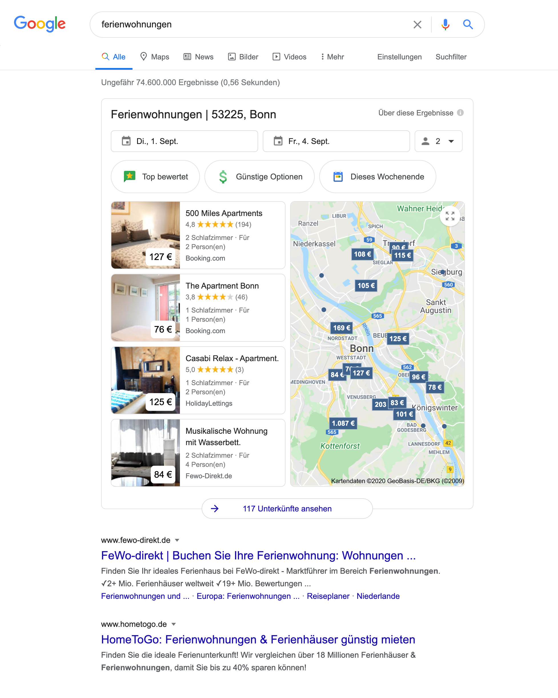Open check-in date Di., 1. Sept.
558x698 pixels.
point(184,141)
